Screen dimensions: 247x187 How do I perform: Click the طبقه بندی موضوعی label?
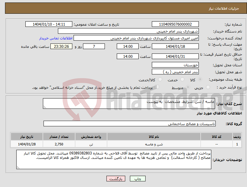pos(225,79)
